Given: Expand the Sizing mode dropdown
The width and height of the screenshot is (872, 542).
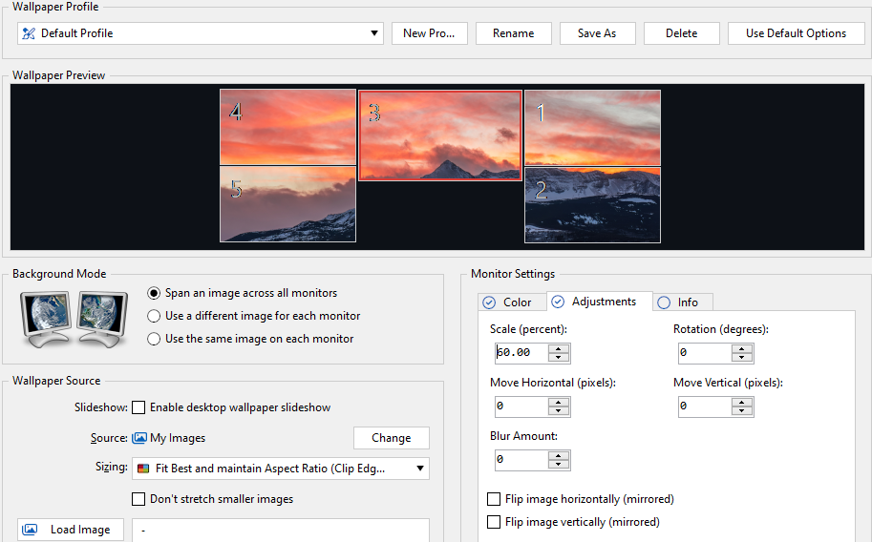Looking at the screenshot, I should point(420,469).
